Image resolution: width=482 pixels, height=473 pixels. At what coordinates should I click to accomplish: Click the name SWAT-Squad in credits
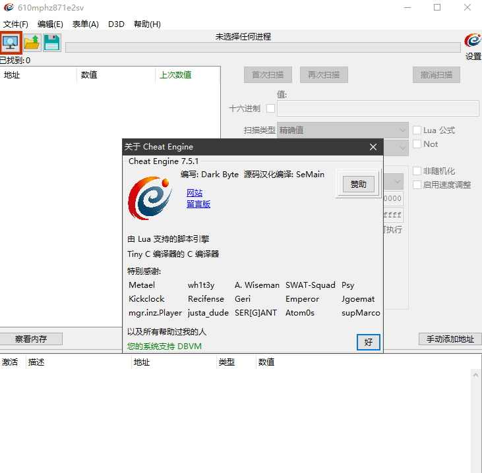coord(310,285)
